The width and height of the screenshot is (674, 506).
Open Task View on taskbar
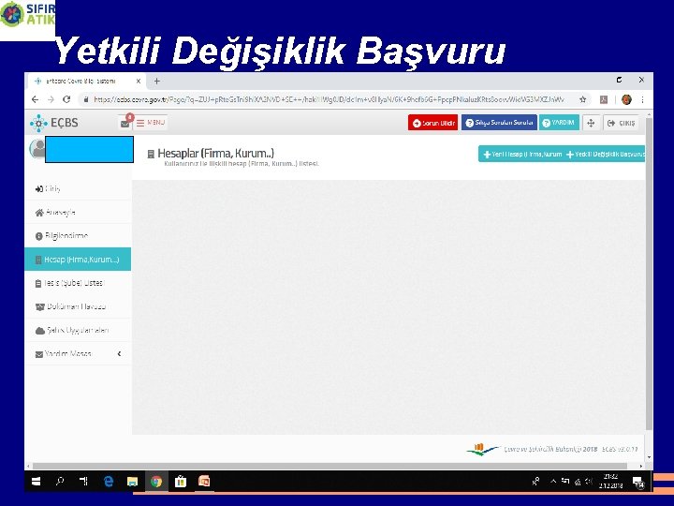pos(84,482)
